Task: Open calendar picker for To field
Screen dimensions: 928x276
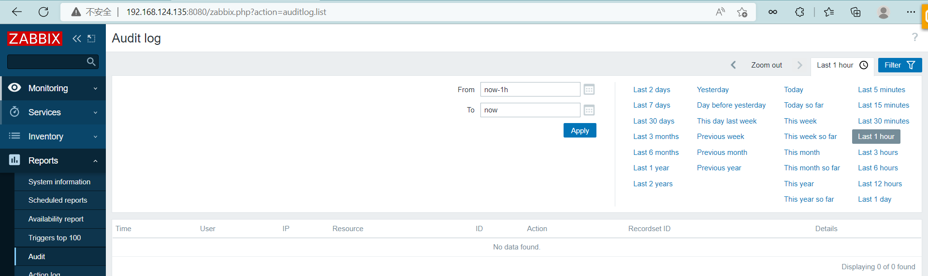Action: pos(589,110)
